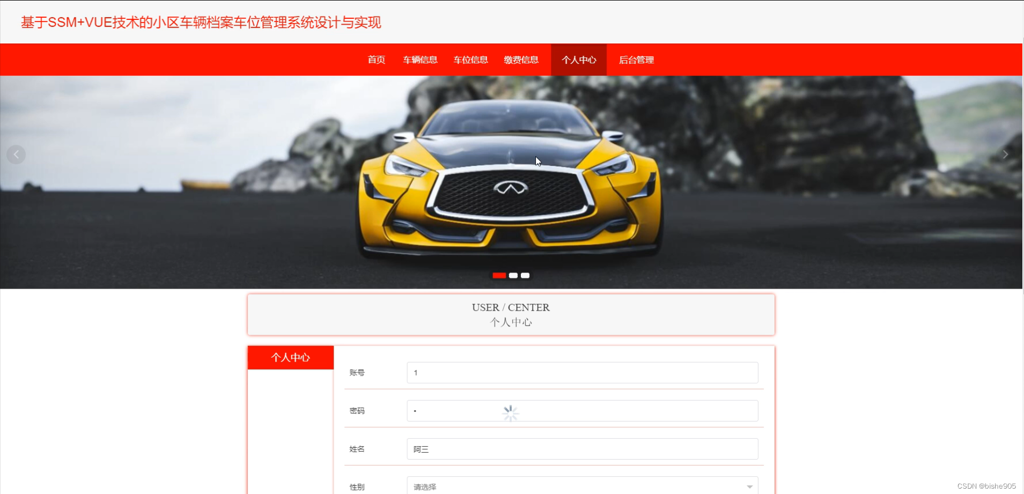Select the first red carousel indicator
This screenshot has height=494, width=1024.
[499, 275]
